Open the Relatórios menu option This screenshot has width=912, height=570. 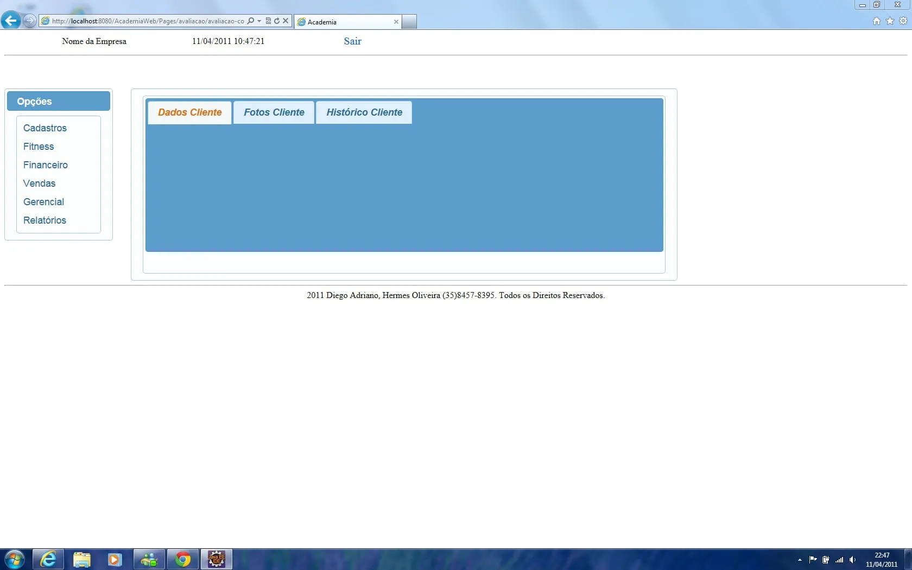[45, 220]
